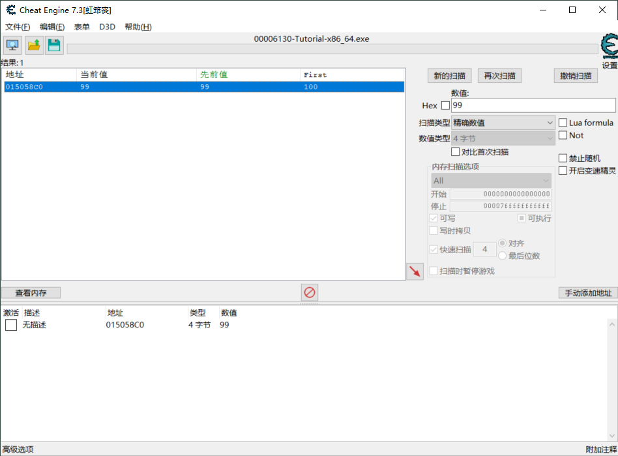Click the 激活 column header
618x456 pixels.
click(x=11, y=313)
